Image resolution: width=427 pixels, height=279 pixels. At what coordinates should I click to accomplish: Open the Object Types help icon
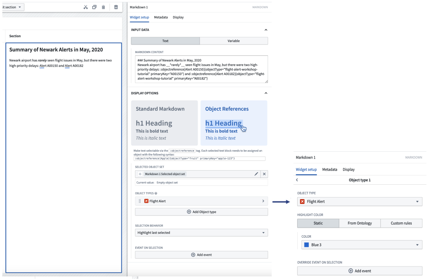156,193
